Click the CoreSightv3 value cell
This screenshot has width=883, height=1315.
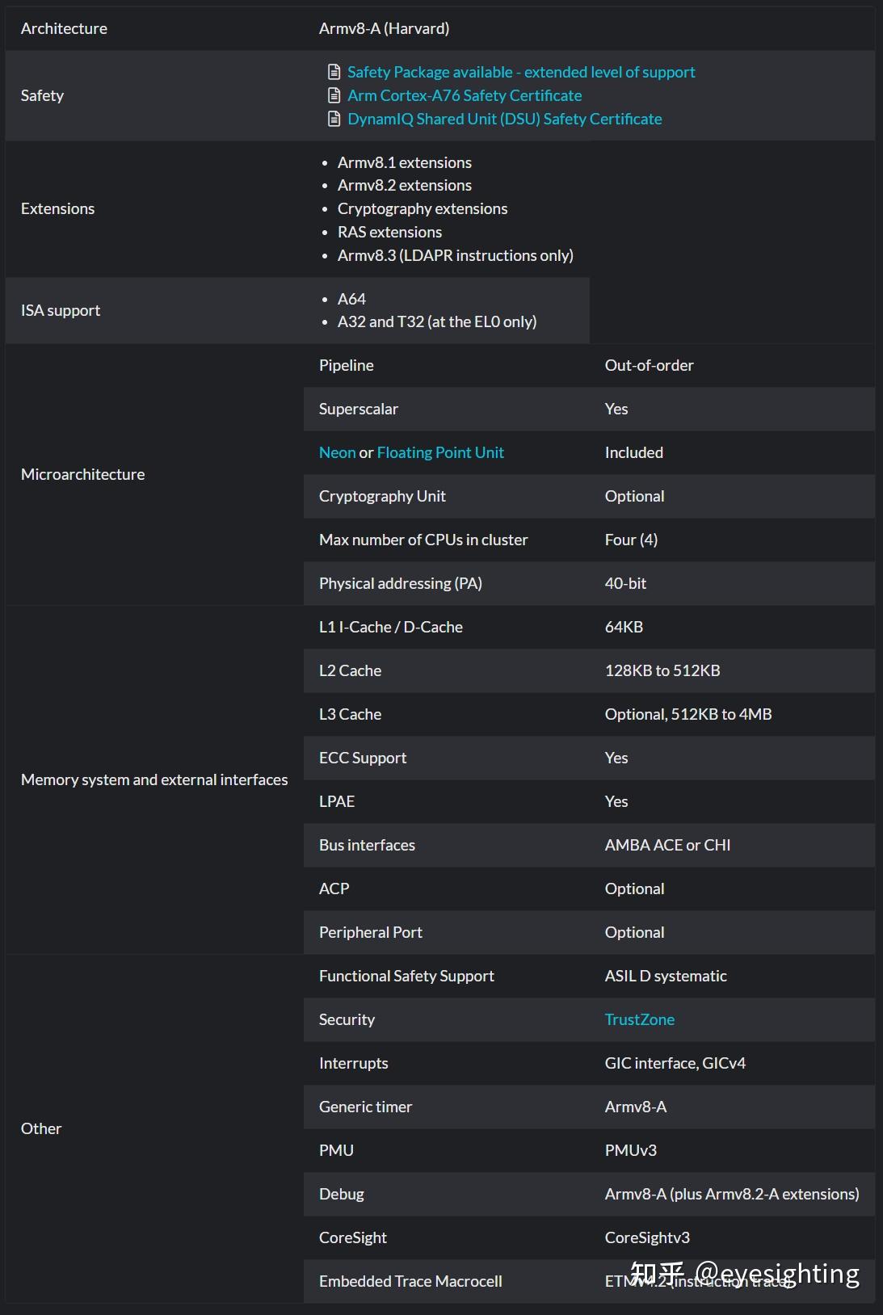coord(647,1237)
